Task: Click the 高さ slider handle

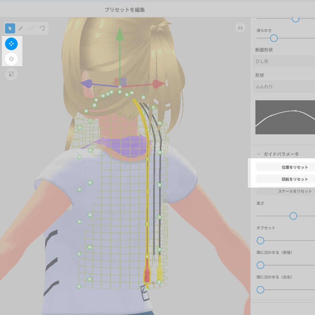Action: coord(293,216)
